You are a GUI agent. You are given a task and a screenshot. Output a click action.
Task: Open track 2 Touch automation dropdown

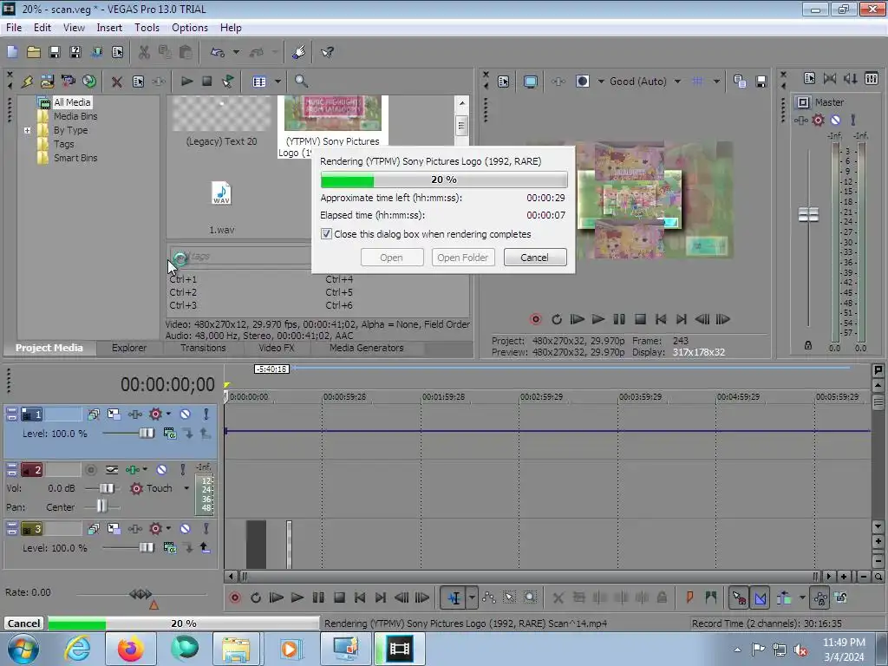[186, 488]
